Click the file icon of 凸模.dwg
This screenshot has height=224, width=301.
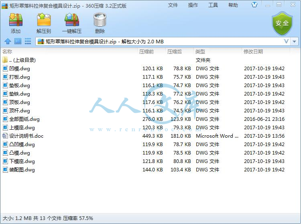click(5, 153)
